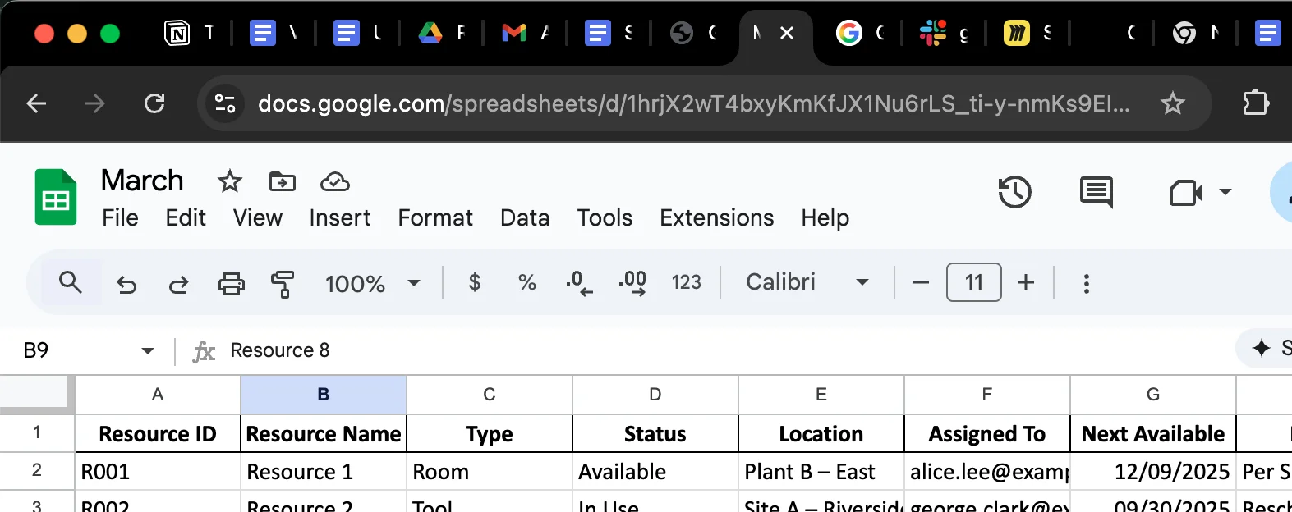Reload the page
Image resolution: width=1292 pixels, height=512 pixels.
coord(154,103)
